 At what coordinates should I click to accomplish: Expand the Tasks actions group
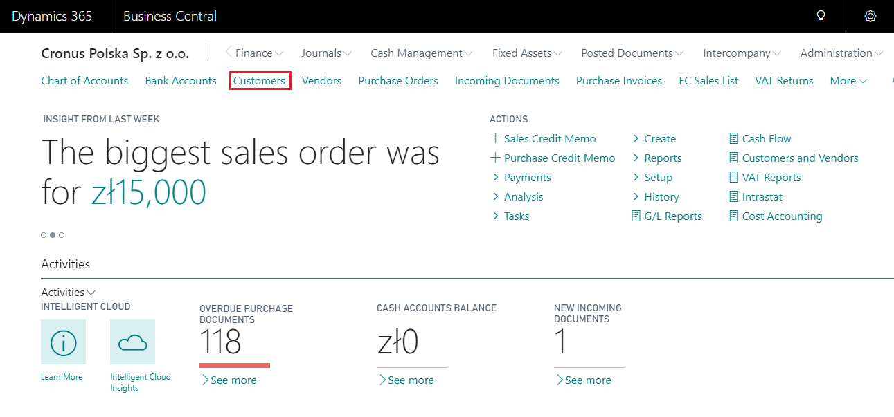click(510, 216)
